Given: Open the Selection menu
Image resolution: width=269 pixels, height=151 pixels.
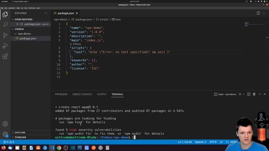Looking at the screenshot, I should click(12, 8).
